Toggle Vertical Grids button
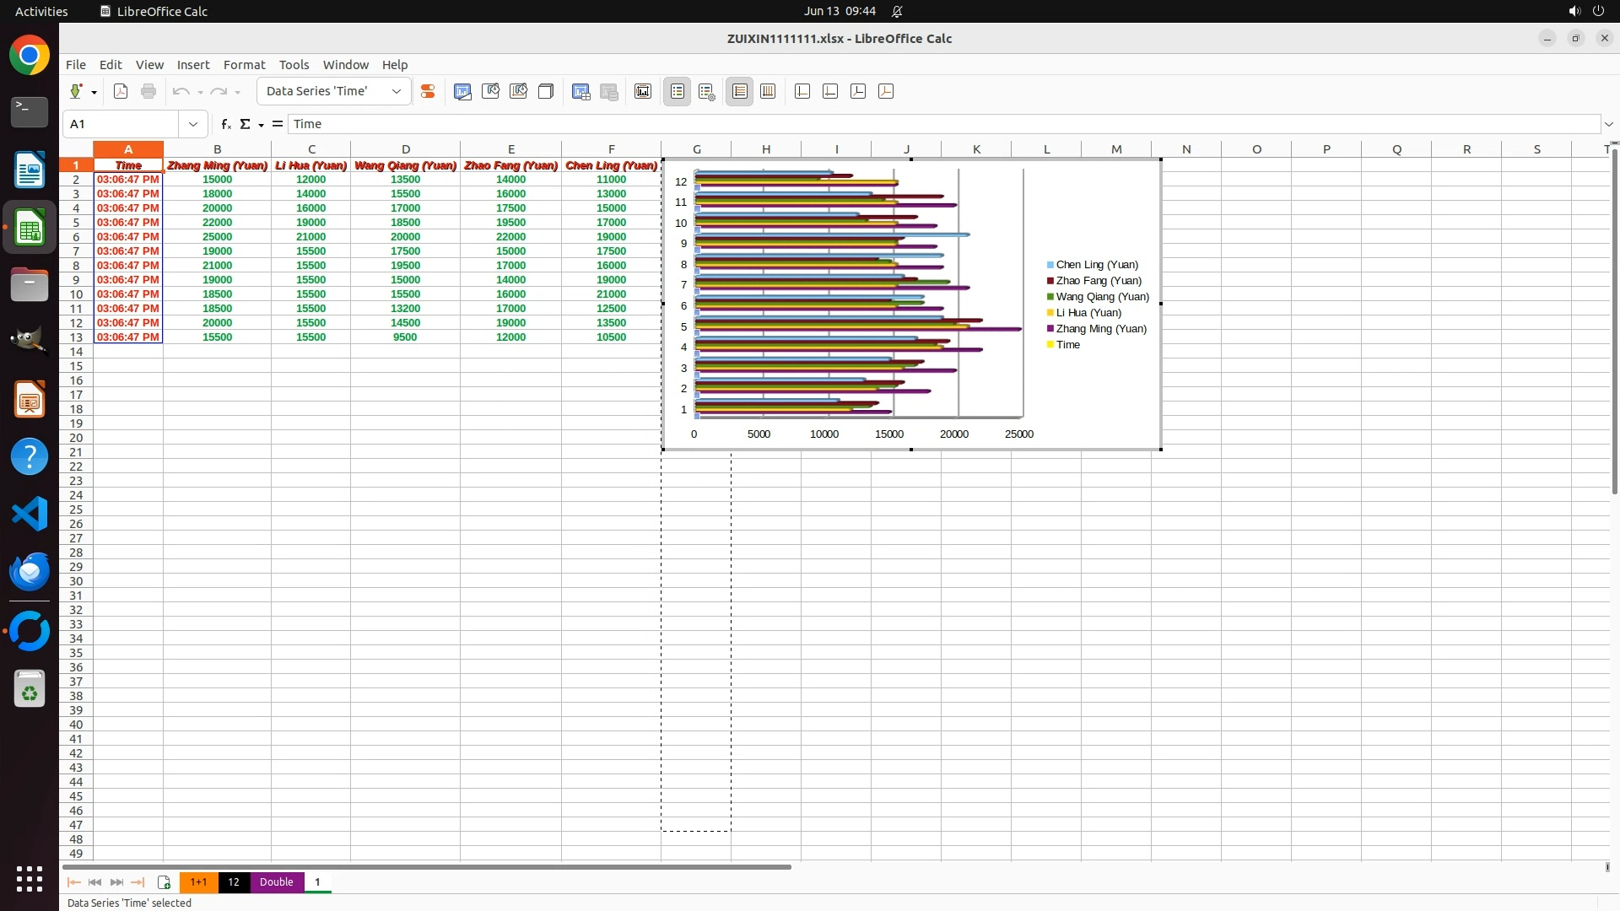This screenshot has height=911, width=1620. click(x=768, y=91)
